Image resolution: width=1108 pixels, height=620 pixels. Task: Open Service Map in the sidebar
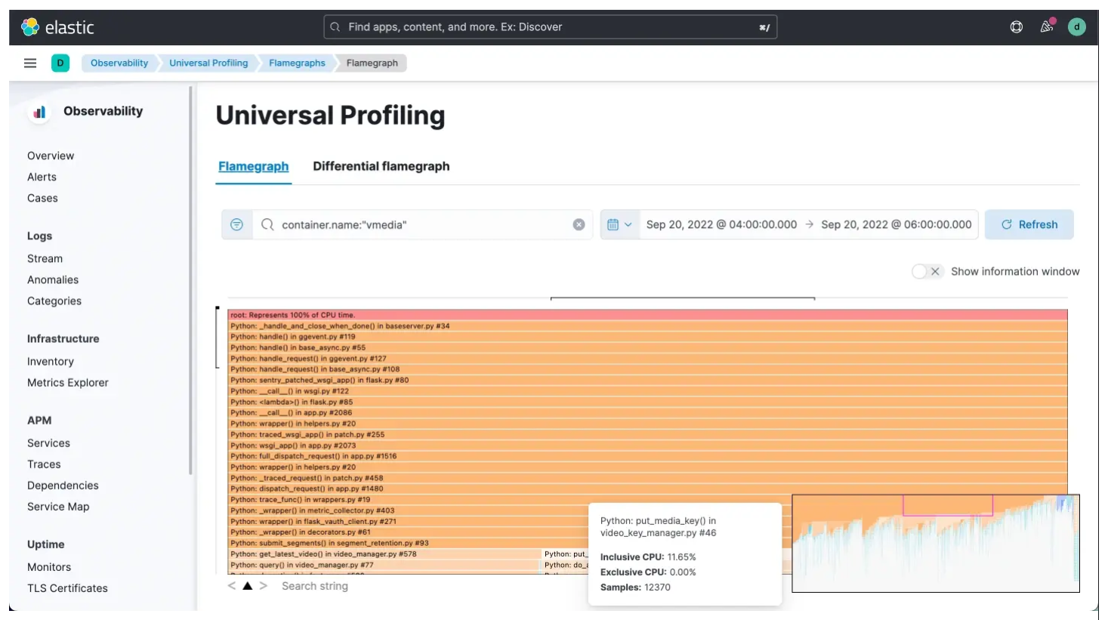point(58,507)
